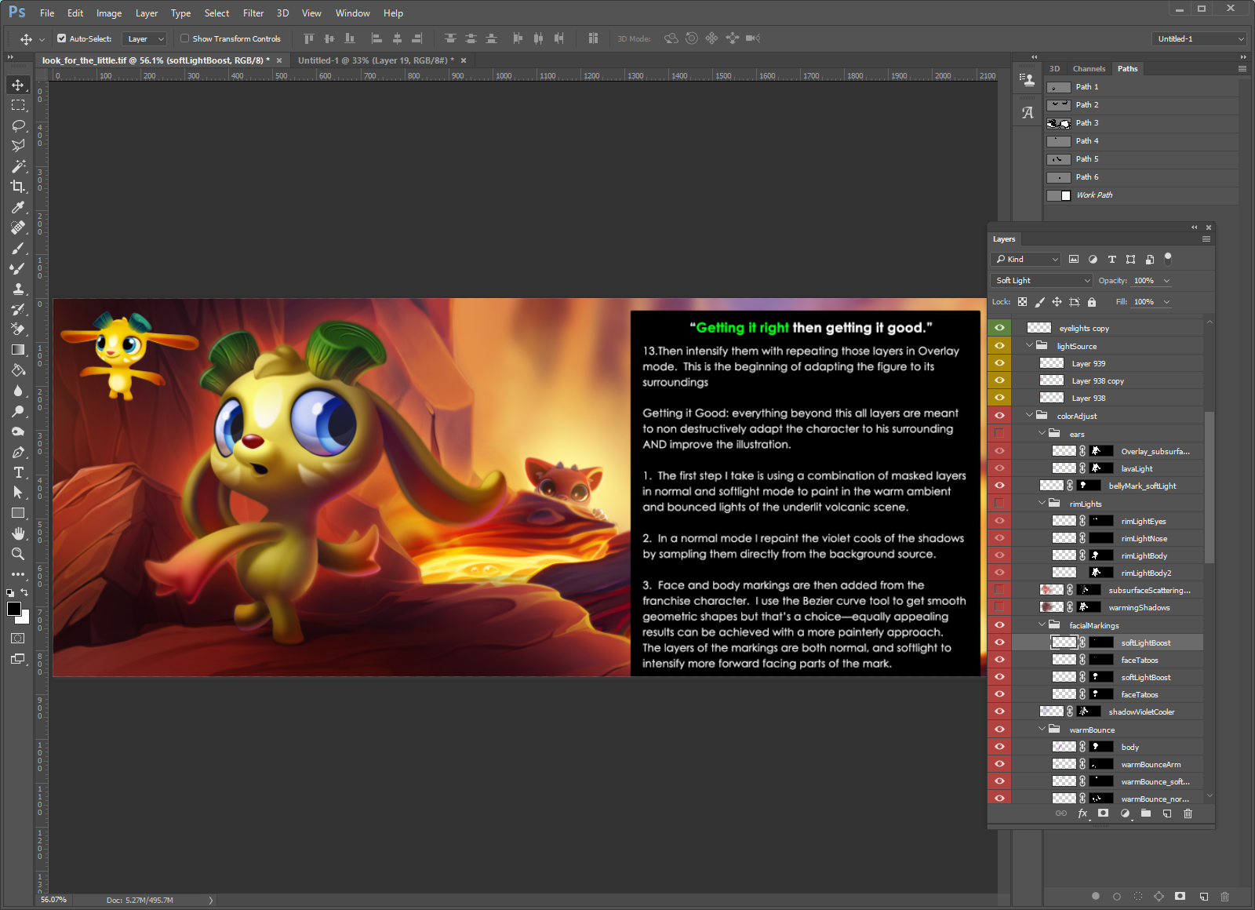Toggle visibility of colorAdjust group
This screenshot has width=1255, height=910.
pyautogui.click(x=999, y=416)
